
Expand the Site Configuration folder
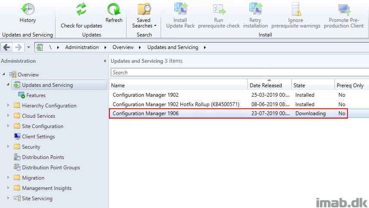[8, 126]
